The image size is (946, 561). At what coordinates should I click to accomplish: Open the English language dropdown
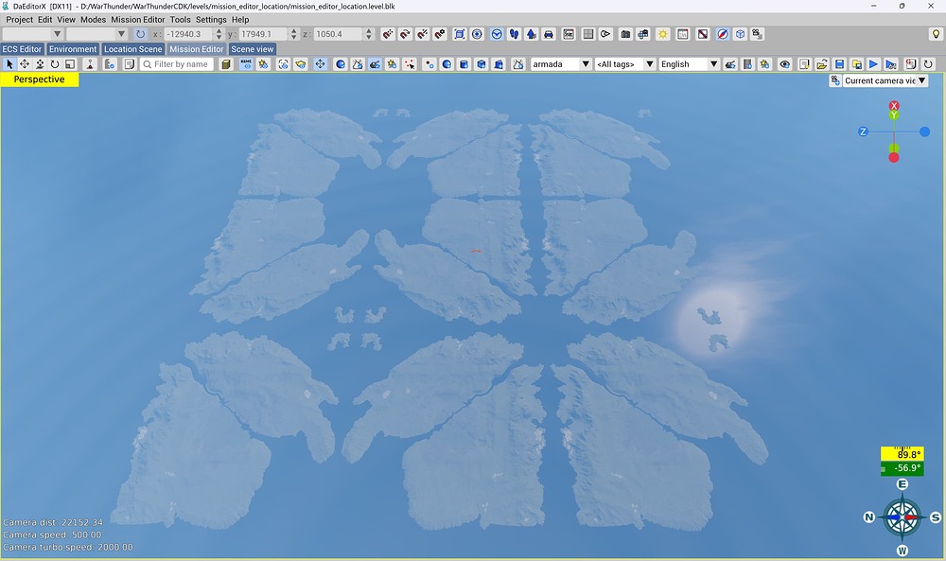coord(689,64)
